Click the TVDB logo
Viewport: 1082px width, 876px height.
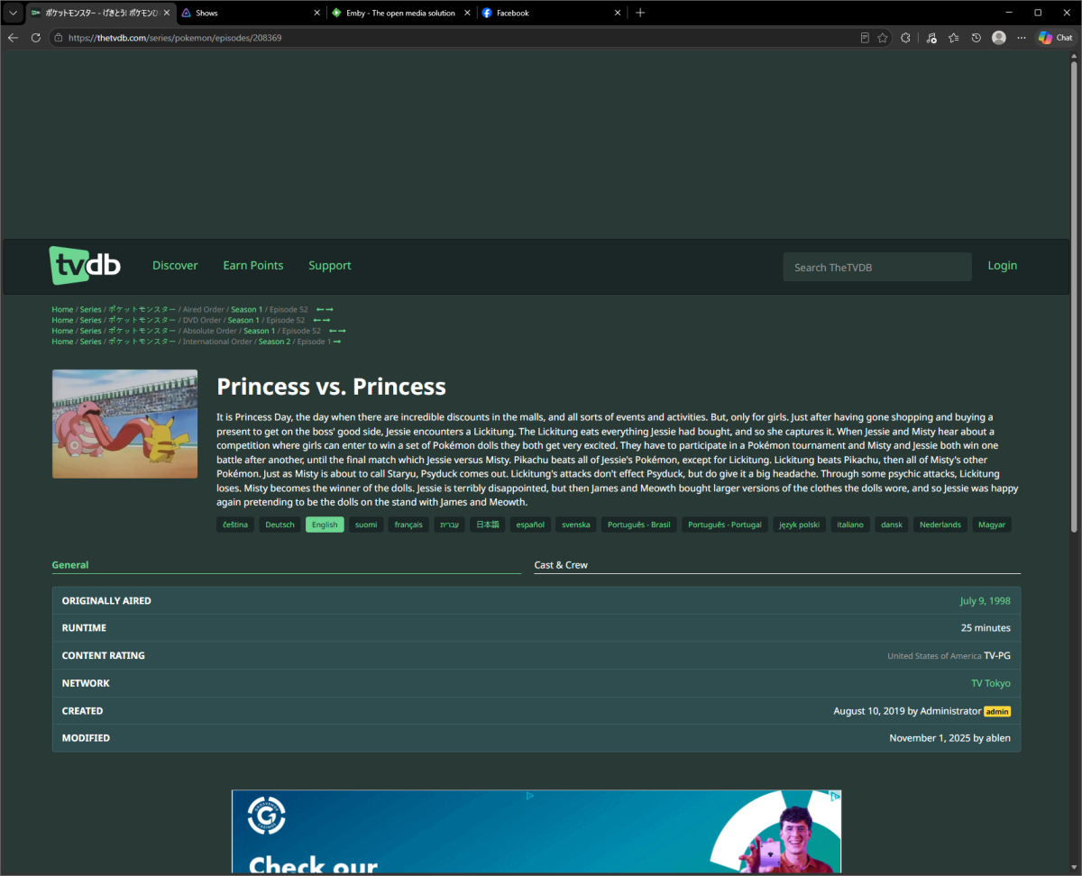tap(85, 266)
